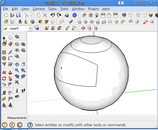The image size is (158, 130).
Task: Click the Undo arrow button
Action: coord(53,15)
